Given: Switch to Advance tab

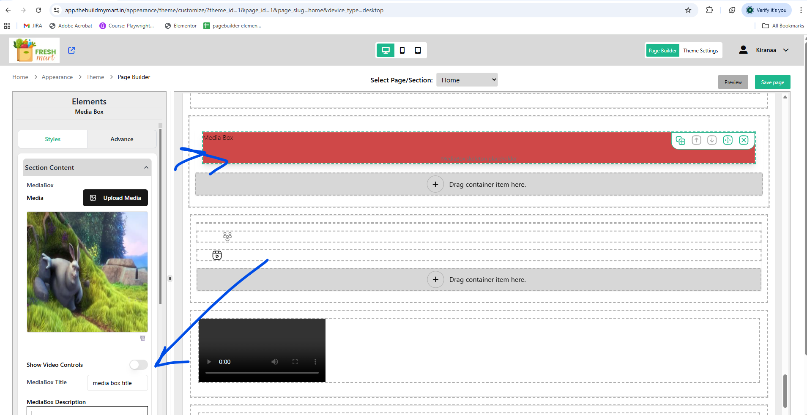Looking at the screenshot, I should click(x=122, y=139).
